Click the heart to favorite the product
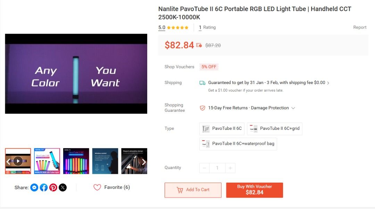The width and height of the screenshot is (375, 209). [97, 187]
